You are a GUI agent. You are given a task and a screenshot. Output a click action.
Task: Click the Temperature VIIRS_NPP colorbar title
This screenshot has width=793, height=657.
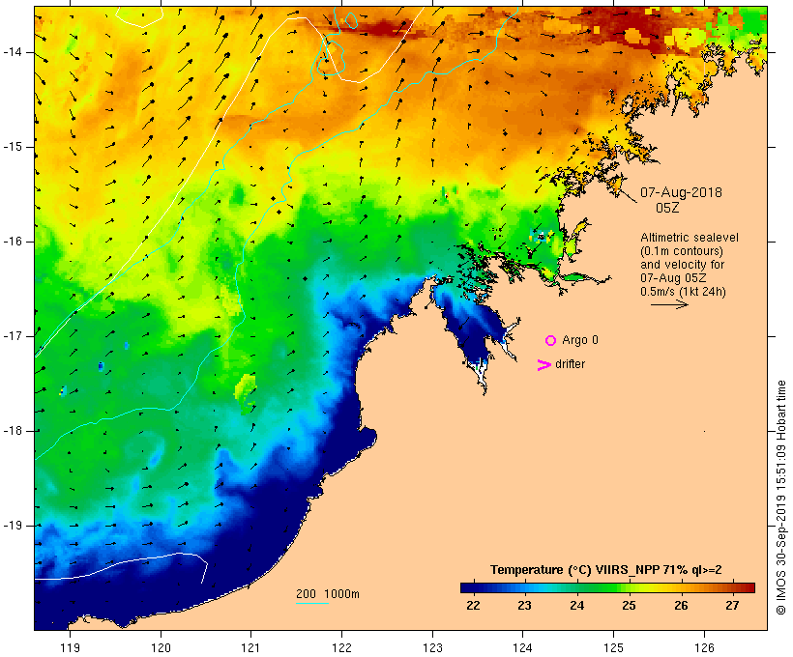point(606,570)
